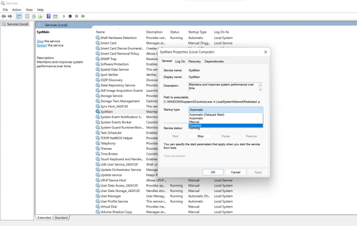Select the Software Protection service row
Viewport: 357px width, 226px height.
coord(114,64)
